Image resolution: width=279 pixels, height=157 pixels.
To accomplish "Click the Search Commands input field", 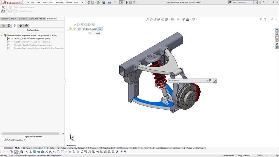I will pyautogui.click(x=242, y=2).
